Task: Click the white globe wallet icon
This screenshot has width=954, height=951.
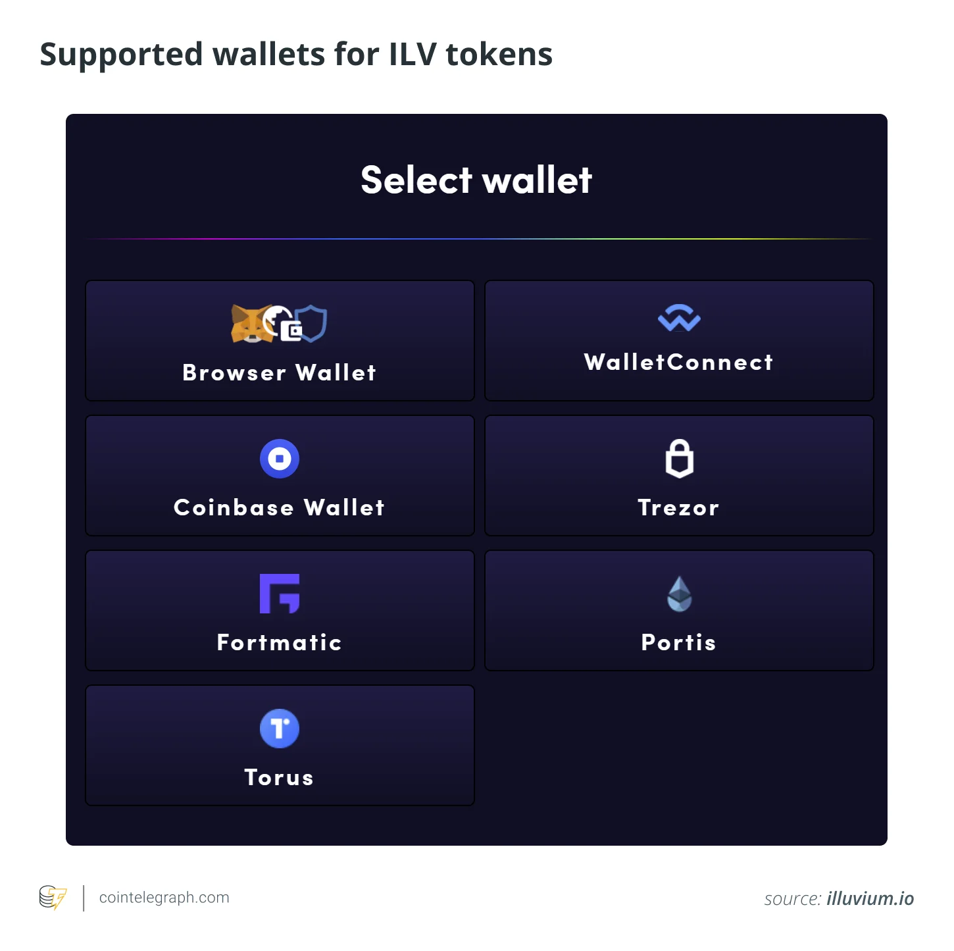Action: pos(283,323)
